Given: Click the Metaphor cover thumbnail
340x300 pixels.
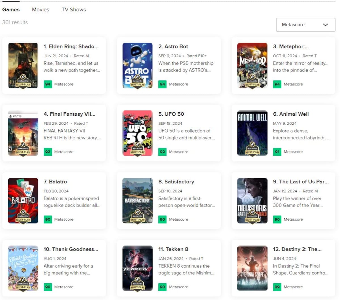Looking at the screenshot, I should pyautogui.click(x=252, y=66).
